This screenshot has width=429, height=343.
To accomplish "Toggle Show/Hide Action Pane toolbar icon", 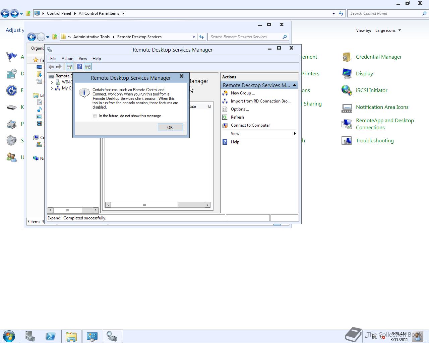I will tap(87, 67).
